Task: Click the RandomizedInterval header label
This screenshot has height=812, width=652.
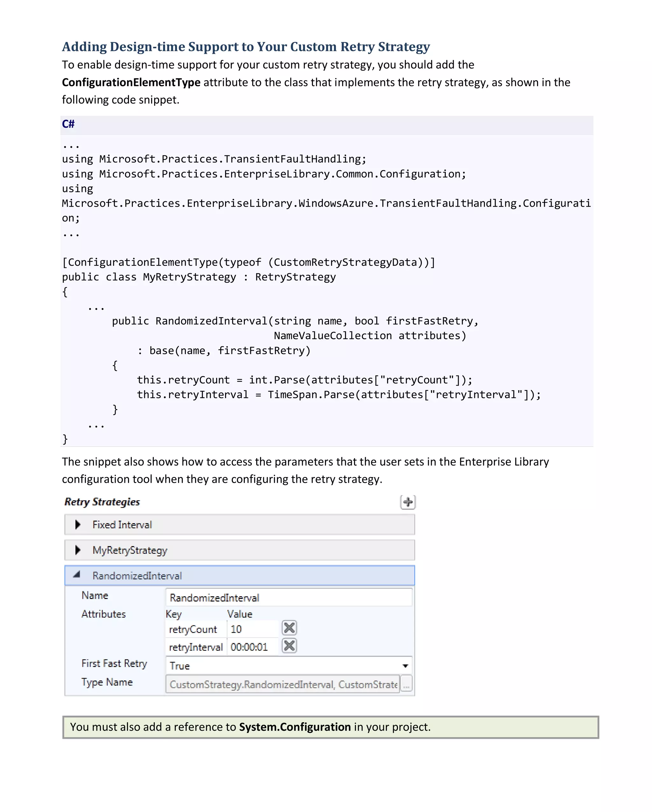Action: (137, 575)
